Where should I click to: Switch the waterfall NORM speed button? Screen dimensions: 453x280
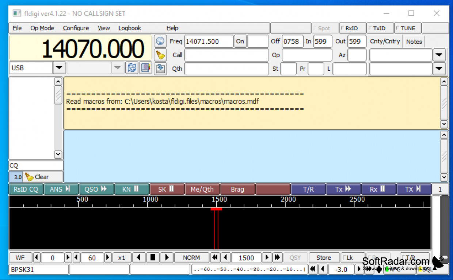191,257
